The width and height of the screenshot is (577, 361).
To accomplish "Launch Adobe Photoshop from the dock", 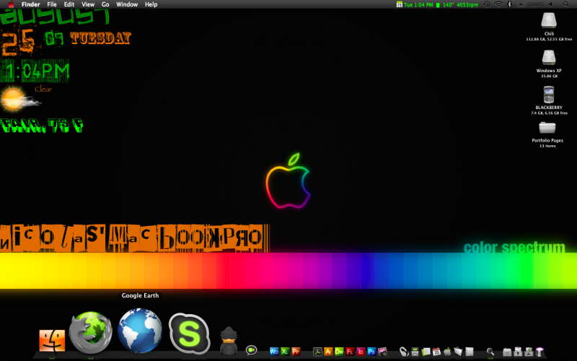I will pos(371,352).
